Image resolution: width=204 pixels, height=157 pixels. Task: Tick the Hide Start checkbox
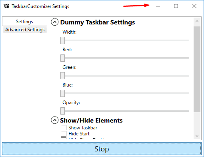point(64,133)
